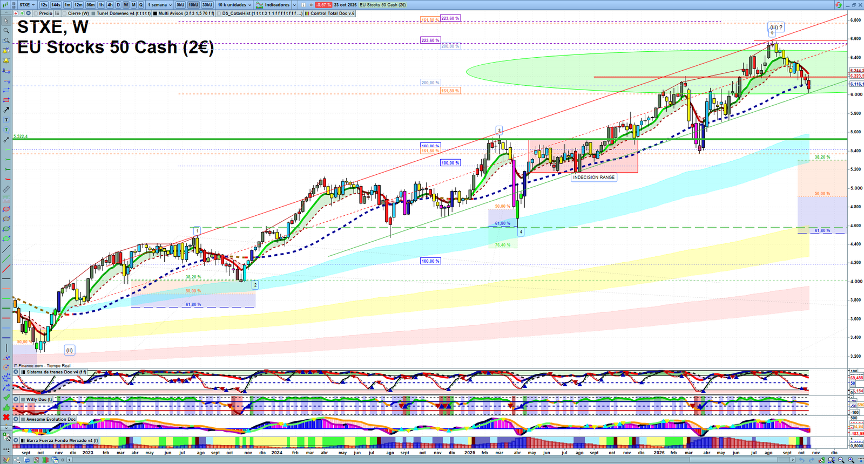Open the three-dots more options menu

click(x=6, y=449)
